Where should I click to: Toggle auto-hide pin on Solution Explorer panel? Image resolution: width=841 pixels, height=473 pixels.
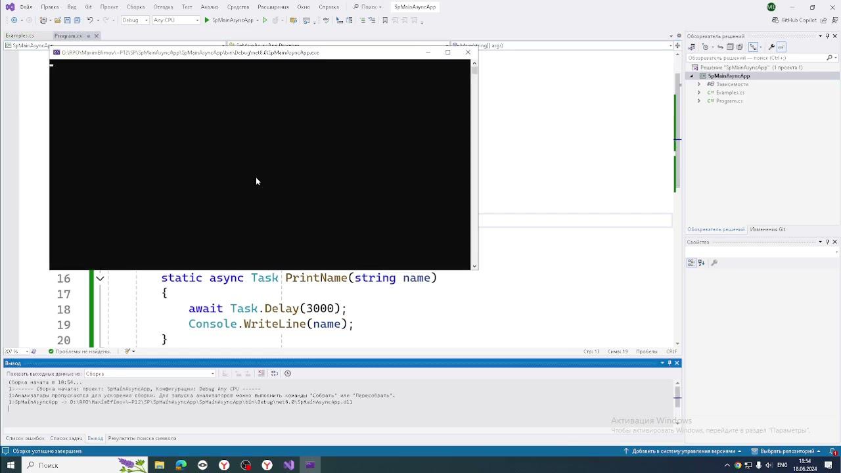coord(827,36)
